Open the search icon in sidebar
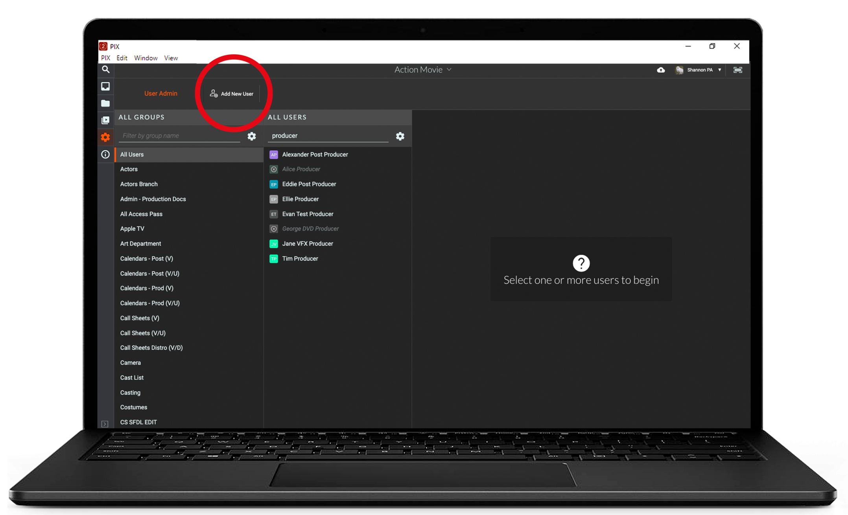This screenshot has height=515, width=848. point(105,70)
